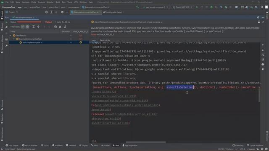Click the app breadcrumb in navigation bar

click(20, 7)
